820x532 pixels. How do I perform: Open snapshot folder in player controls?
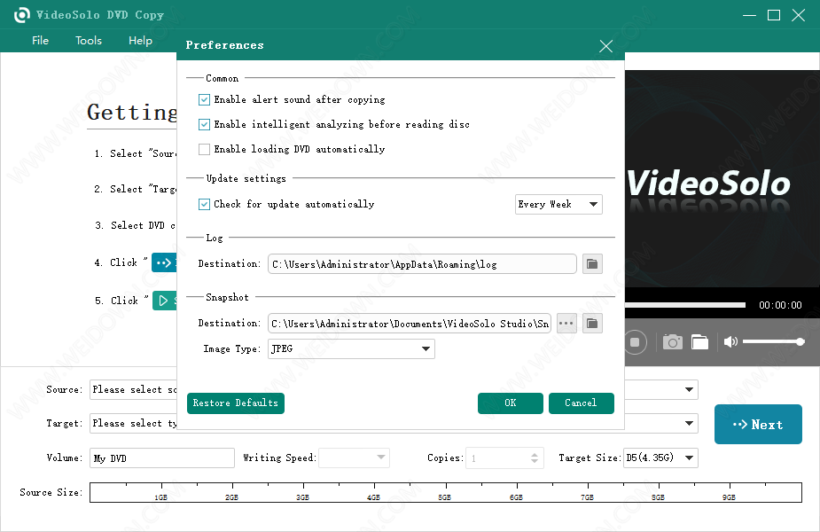pos(699,342)
